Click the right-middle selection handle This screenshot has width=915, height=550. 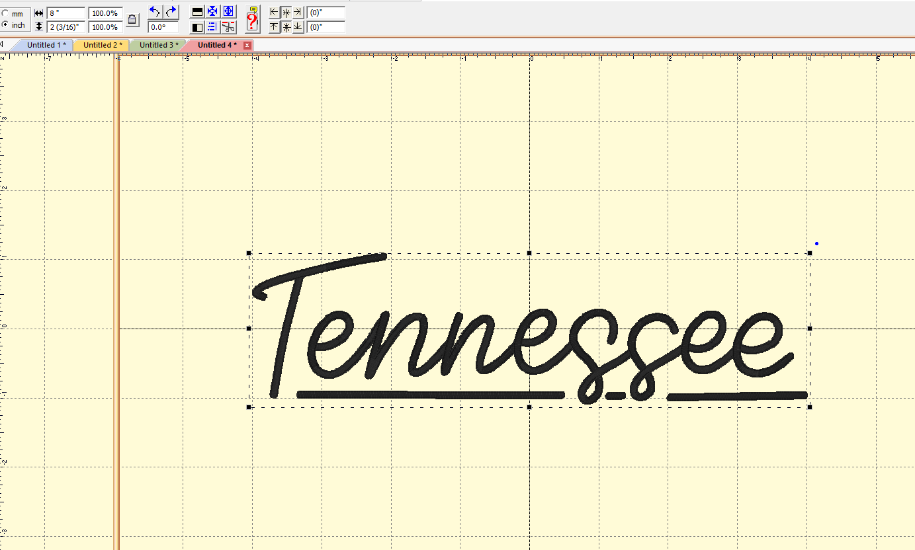pos(810,329)
